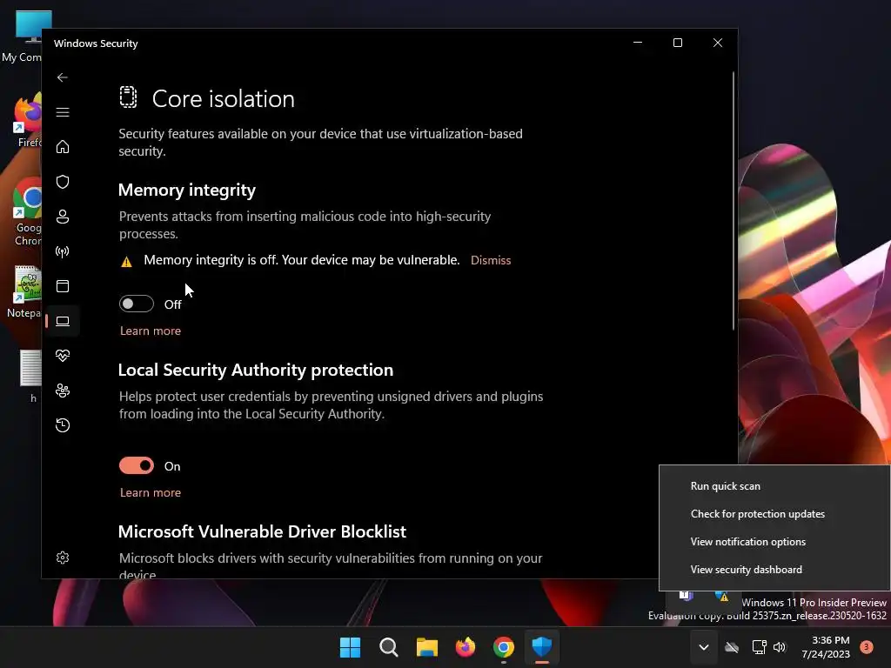The height and width of the screenshot is (668, 891).
Task: Open notification badge showing 3
Action: point(867,647)
